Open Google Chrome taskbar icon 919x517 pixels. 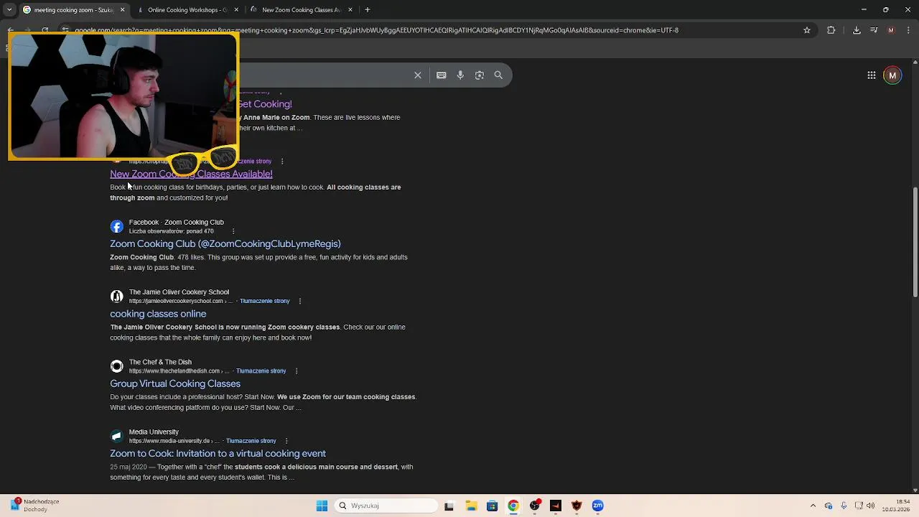[513, 506]
